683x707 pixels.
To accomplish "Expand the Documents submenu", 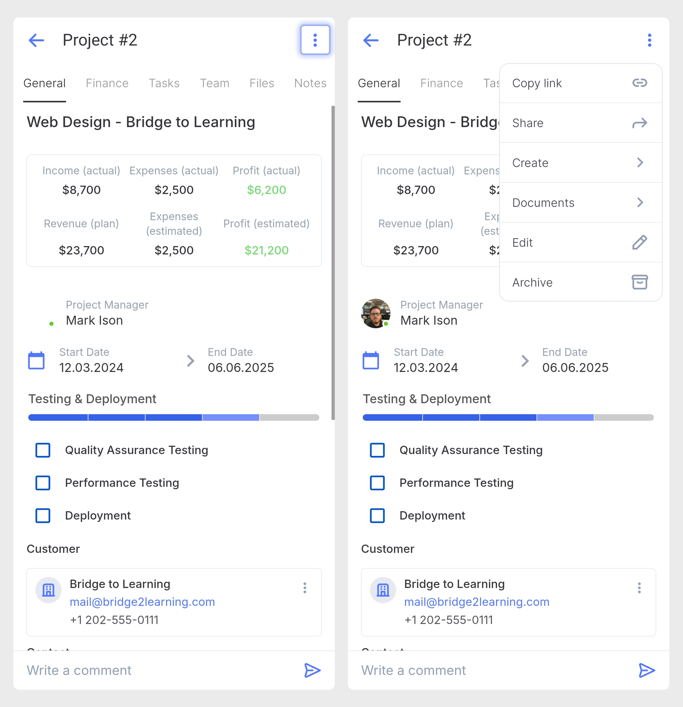I will tap(581, 203).
